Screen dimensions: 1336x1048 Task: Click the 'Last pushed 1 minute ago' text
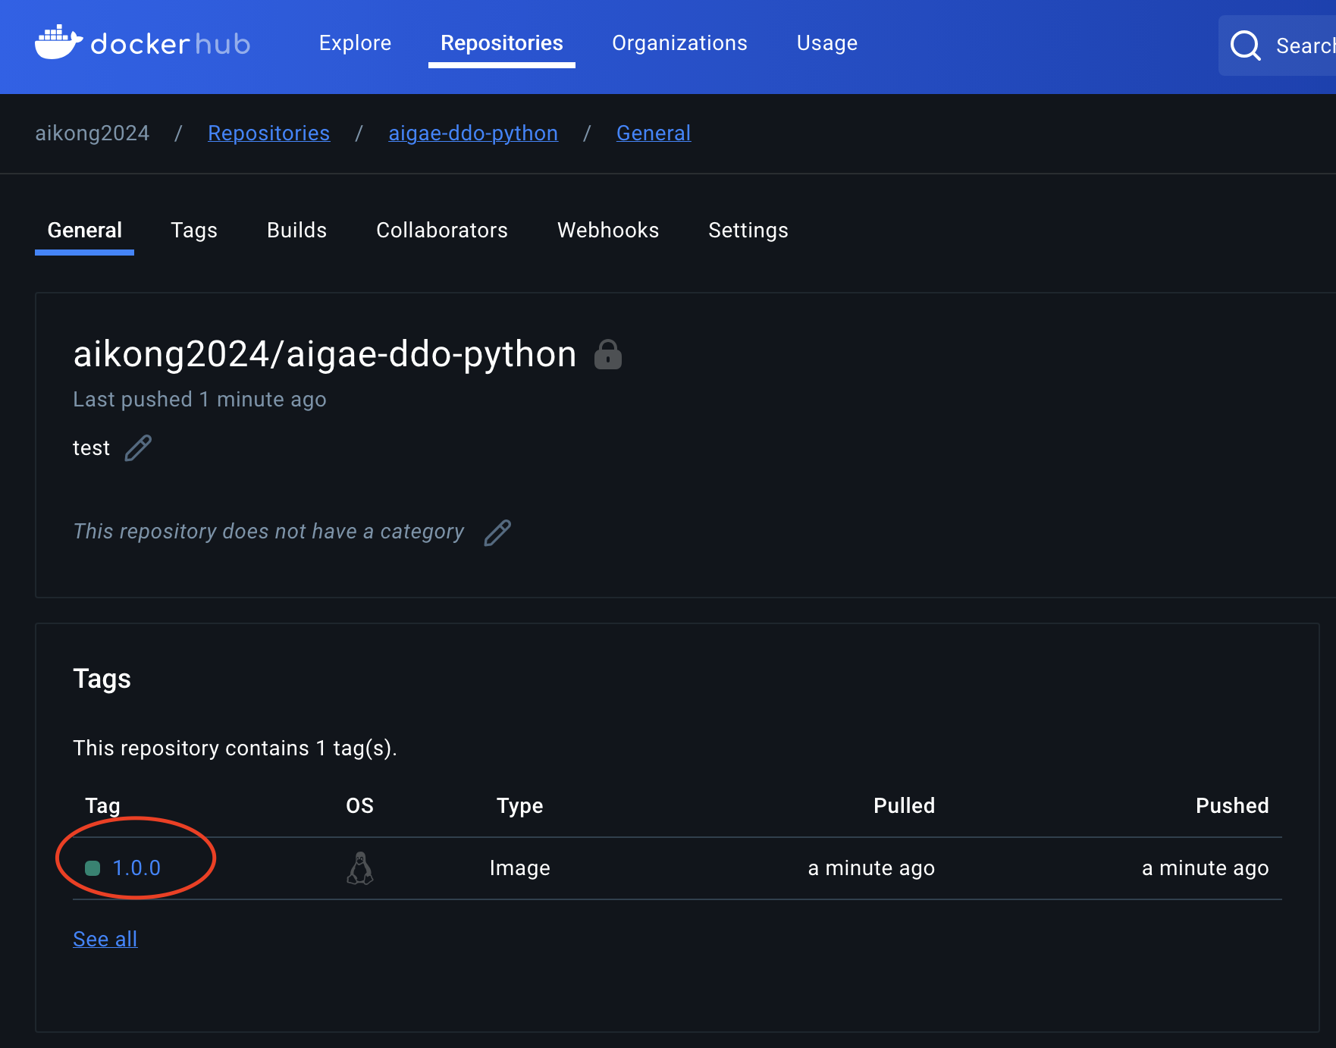199,399
